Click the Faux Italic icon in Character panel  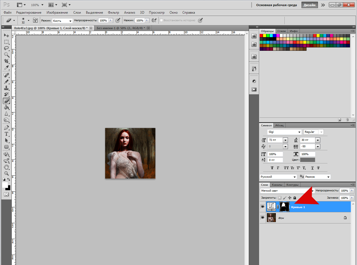pyautogui.click(x=278, y=168)
